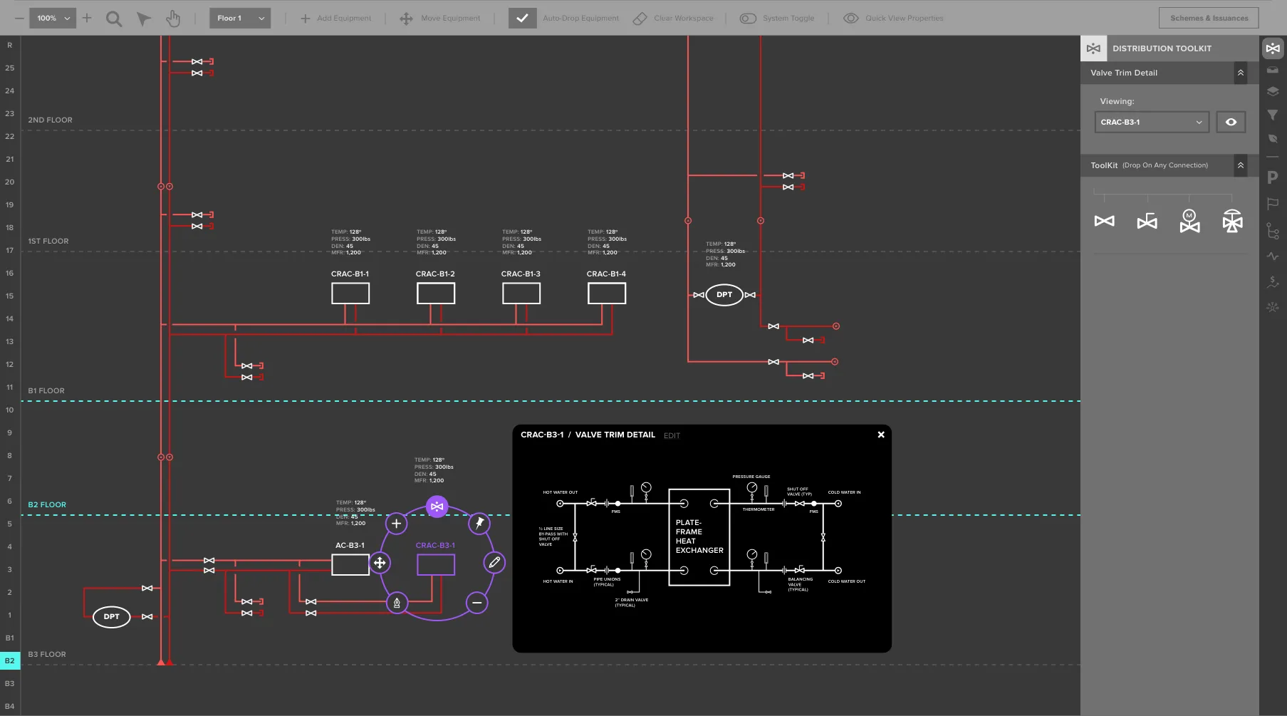Click the pencil edit icon around CRAC-B3-1
Image resolution: width=1287 pixels, height=716 pixels.
click(x=494, y=562)
